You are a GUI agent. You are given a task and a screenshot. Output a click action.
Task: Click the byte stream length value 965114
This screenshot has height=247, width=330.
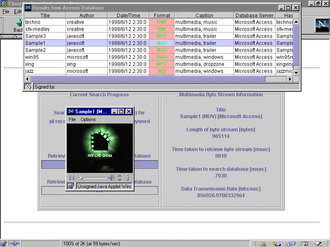tap(221, 136)
